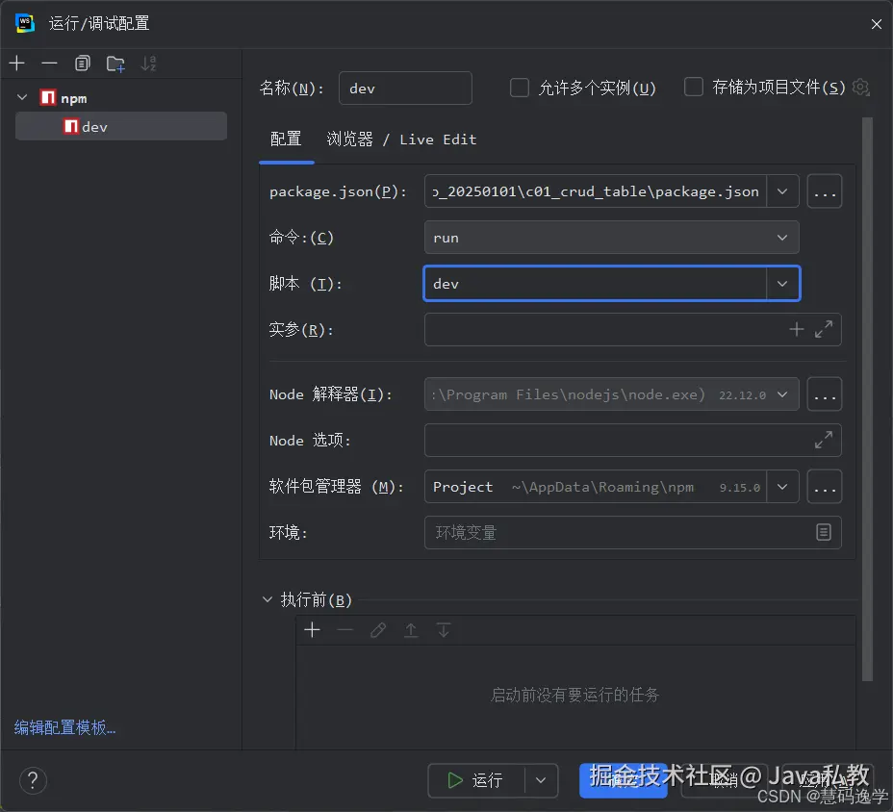The image size is (893, 812).
Task: Open settings gear beside 存储为项目文件
Action: tap(860, 87)
